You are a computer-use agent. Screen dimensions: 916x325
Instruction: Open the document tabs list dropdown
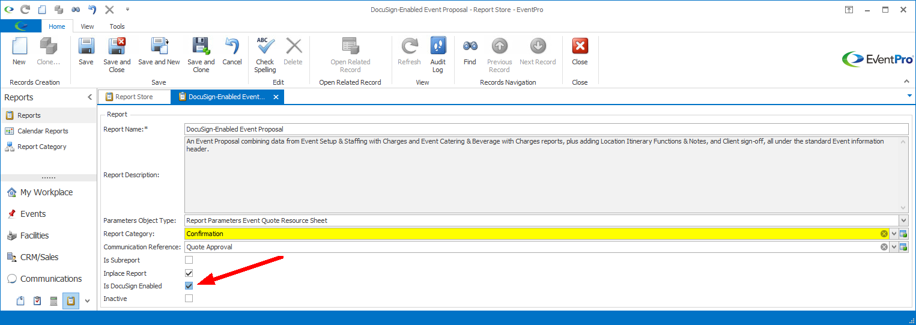point(909,96)
